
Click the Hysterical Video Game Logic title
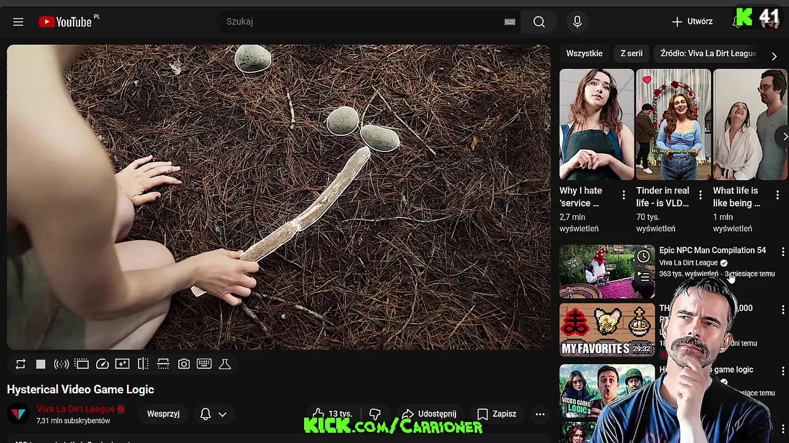(x=81, y=389)
